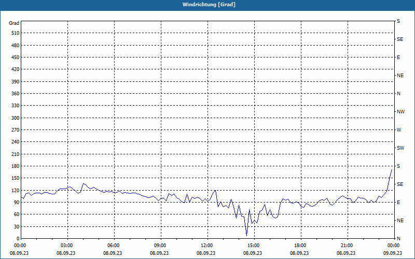415x259 pixels.
Task: Click the 08.09.23 date under 18:00
Action: 299,253
